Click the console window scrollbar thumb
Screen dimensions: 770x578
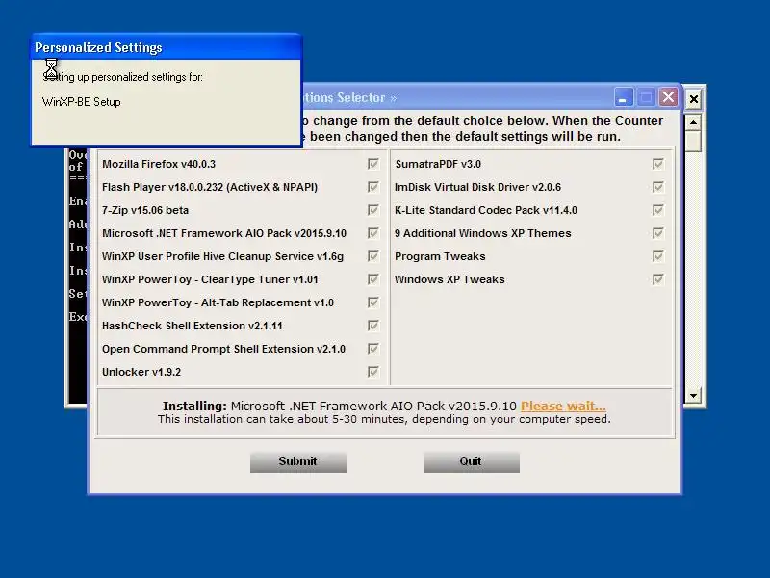click(693, 141)
